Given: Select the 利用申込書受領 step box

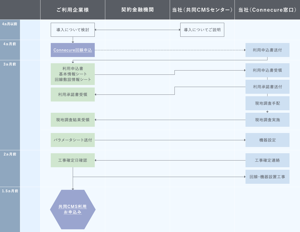Looking at the screenshot, I should [267, 70].
